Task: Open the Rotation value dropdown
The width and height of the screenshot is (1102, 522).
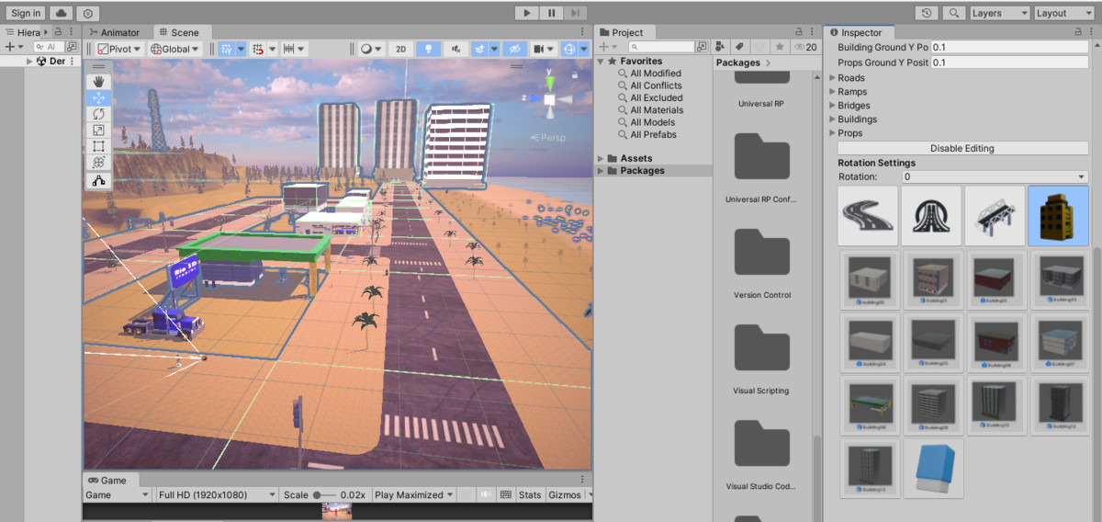Action: (x=995, y=176)
